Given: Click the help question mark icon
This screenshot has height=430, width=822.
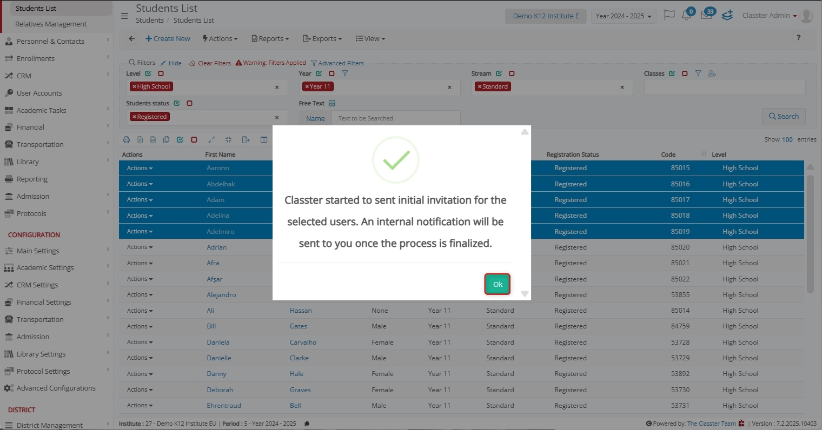Looking at the screenshot, I should [798, 38].
